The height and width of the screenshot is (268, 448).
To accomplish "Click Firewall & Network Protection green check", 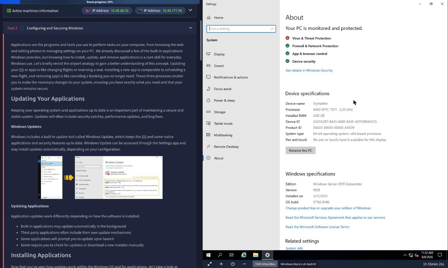I will (288, 46).
